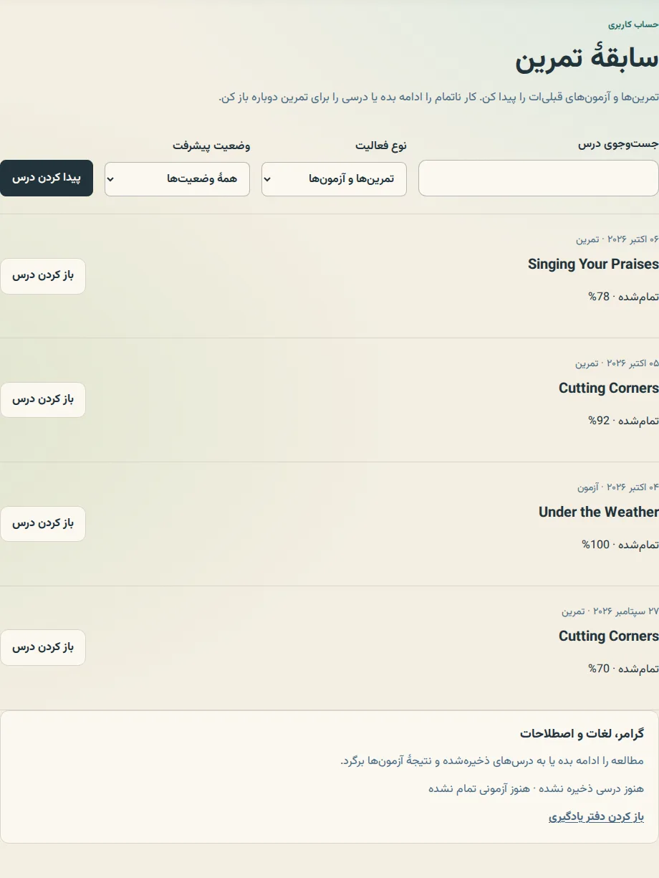Open the Under the Weather lesson button
The height and width of the screenshot is (878, 659).
pyautogui.click(x=43, y=524)
